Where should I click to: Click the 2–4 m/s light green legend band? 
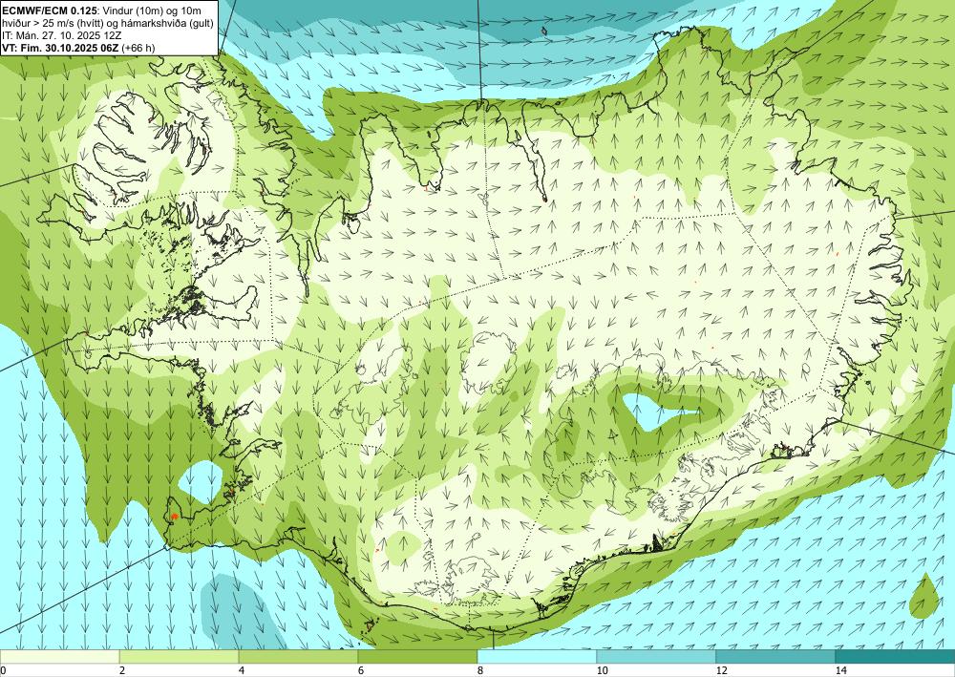(180, 656)
